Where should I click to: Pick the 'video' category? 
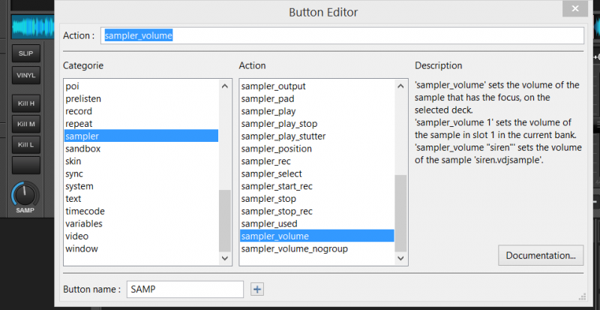[76, 236]
